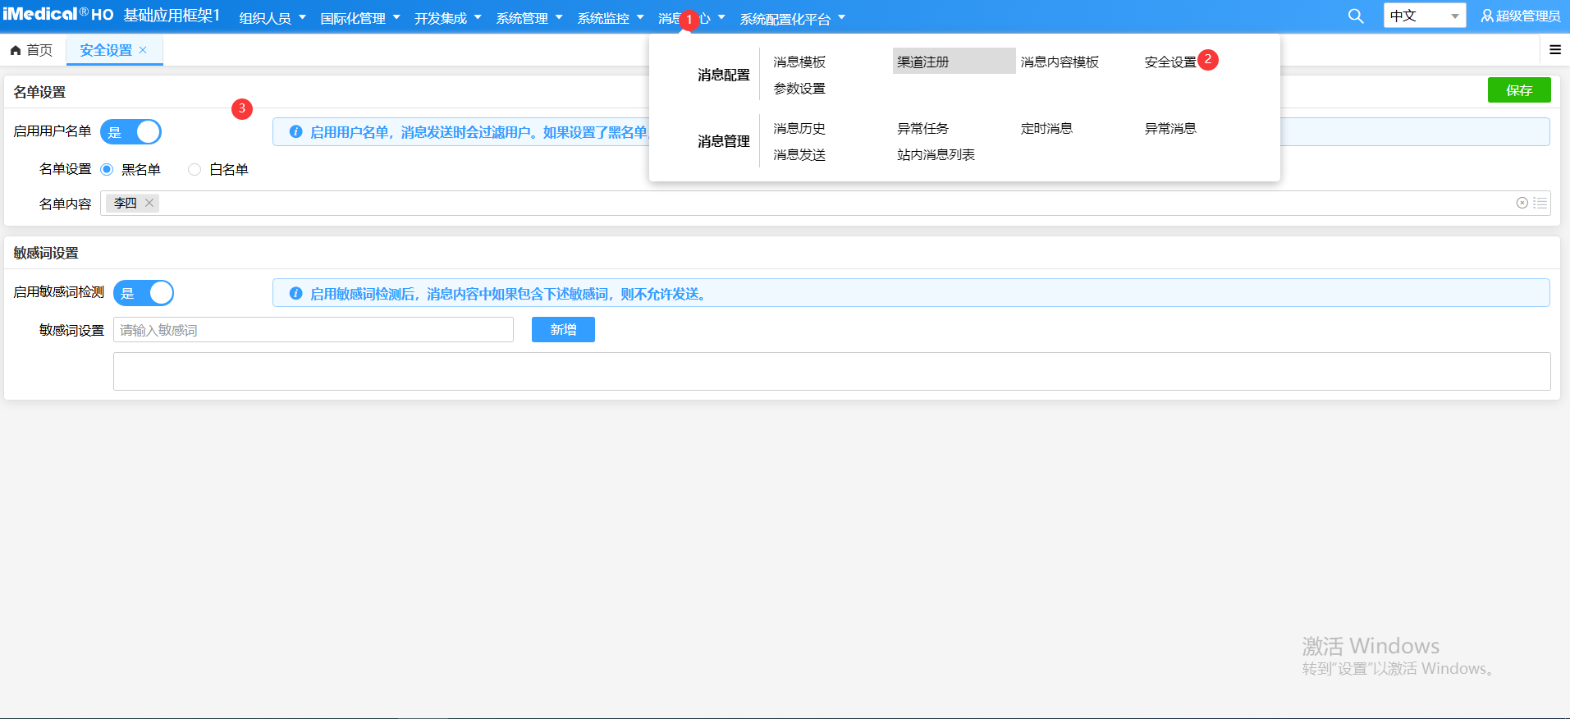Open the hamburger menu at right
The height and width of the screenshot is (719, 1570).
coord(1554,50)
